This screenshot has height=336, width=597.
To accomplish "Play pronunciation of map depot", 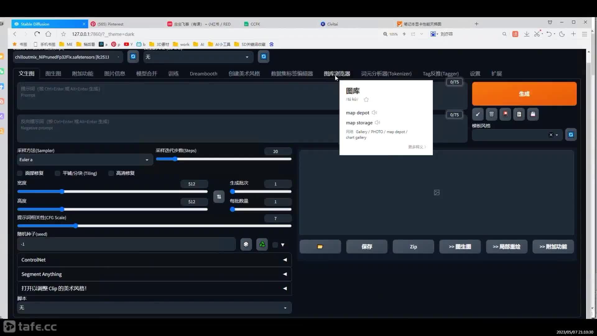I will pos(374,113).
